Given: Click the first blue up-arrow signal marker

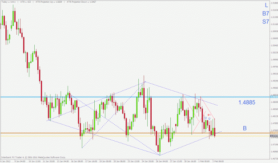Looking at the screenshot, I should click(x=206, y=118).
